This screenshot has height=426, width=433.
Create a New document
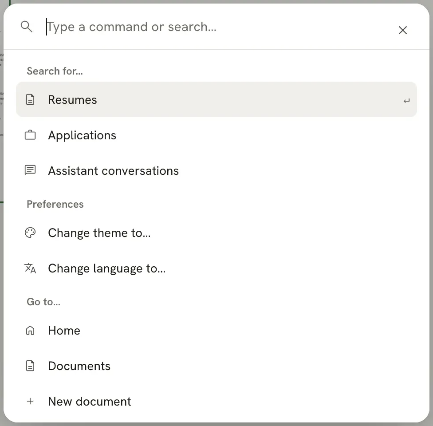[x=216, y=401]
